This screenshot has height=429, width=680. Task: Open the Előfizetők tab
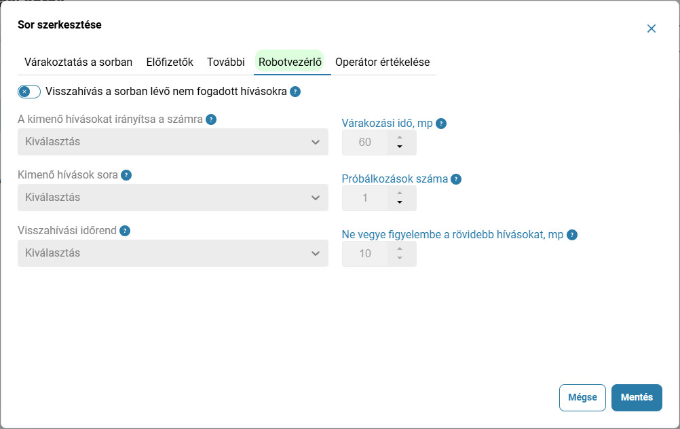point(170,62)
